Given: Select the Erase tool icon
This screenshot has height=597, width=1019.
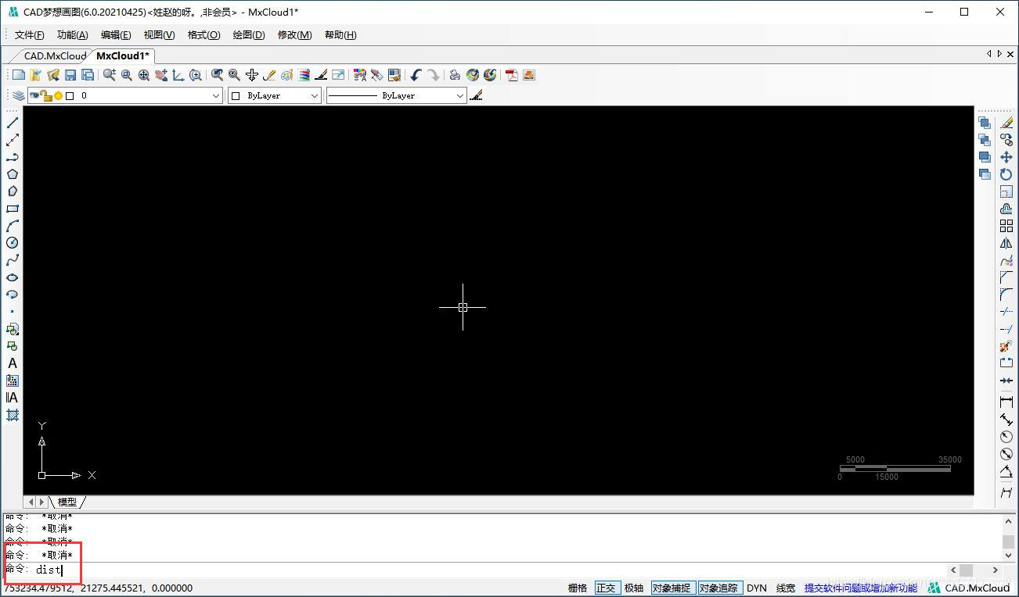Looking at the screenshot, I should click(1006, 123).
